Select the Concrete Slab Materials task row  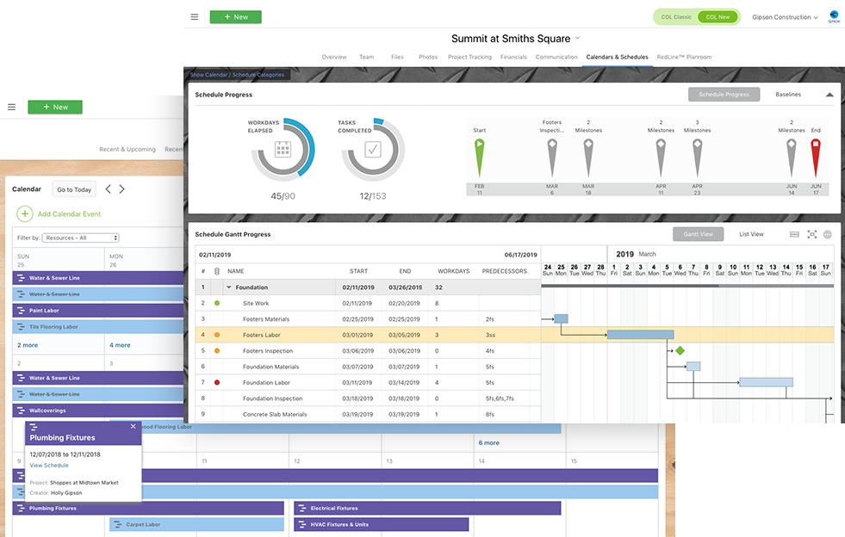tap(368, 414)
